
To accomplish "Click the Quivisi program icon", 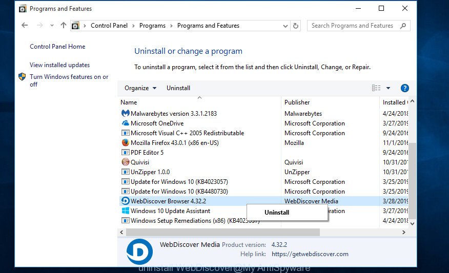I will pyautogui.click(x=125, y=162).
